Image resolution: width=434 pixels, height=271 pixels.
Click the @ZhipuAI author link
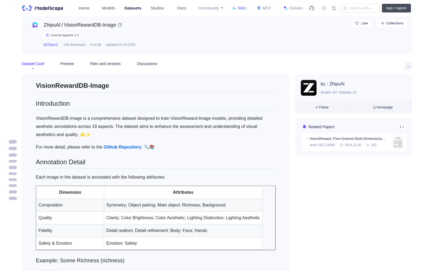pos(51,45)
